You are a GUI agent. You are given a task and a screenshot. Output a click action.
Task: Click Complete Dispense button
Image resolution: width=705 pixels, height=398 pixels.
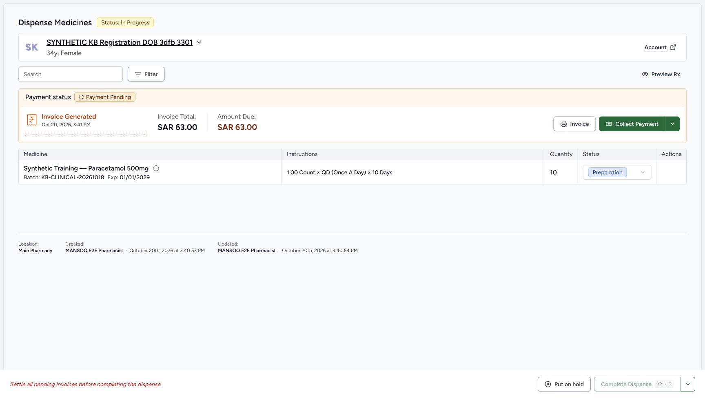(x=637, y=384)
